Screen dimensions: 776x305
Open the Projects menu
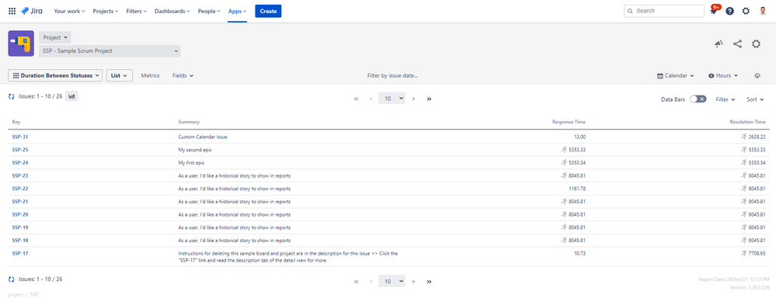click(x=106, y=11)
